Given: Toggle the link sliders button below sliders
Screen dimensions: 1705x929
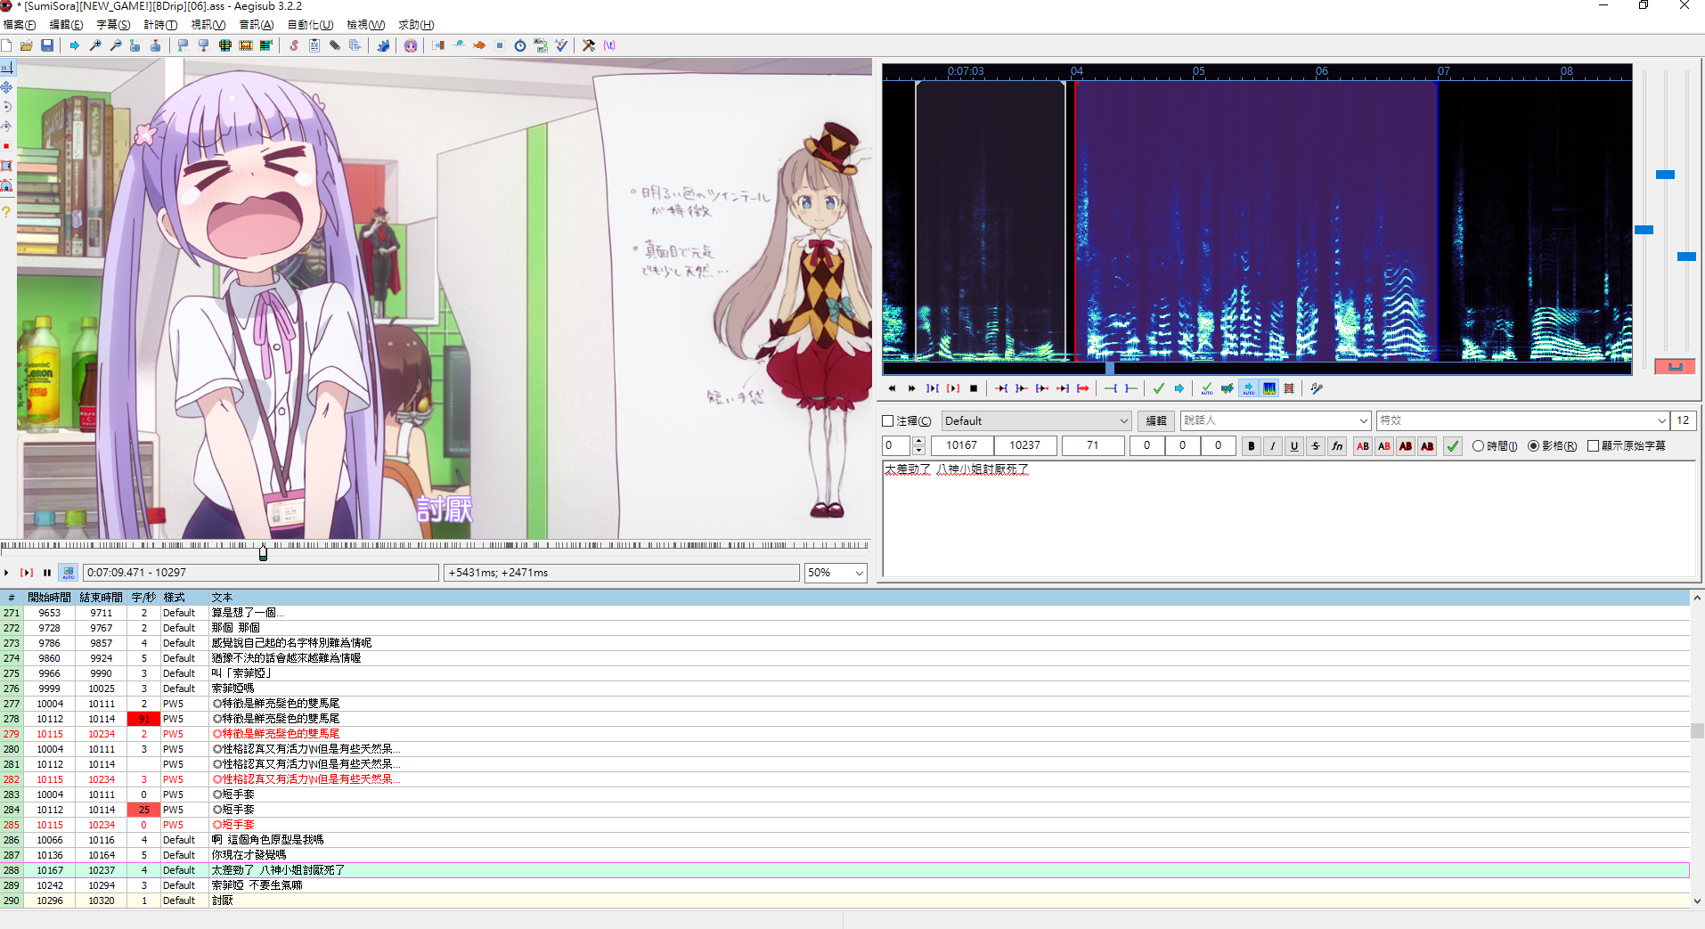Looking at the screenshot, I should point(1675,366).
